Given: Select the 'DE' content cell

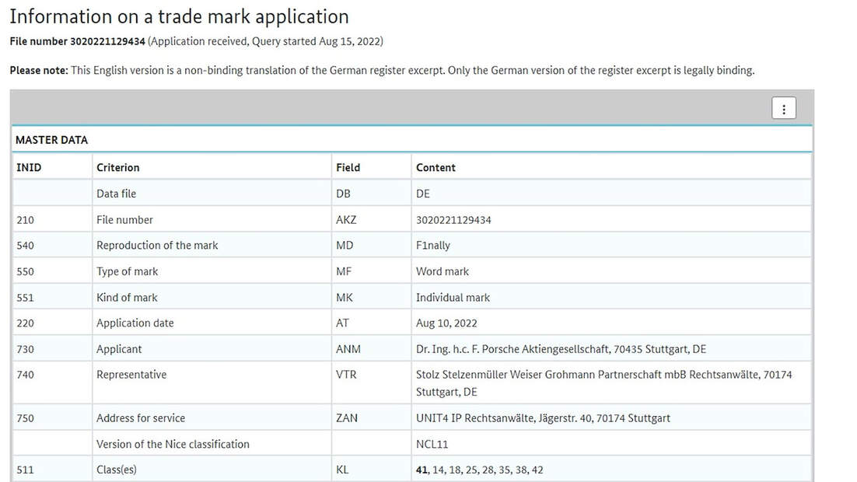Looking at the screenshot, I should tap(611, 194).
